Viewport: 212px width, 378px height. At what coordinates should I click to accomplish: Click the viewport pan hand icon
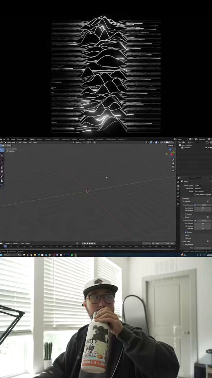[173, 163]
